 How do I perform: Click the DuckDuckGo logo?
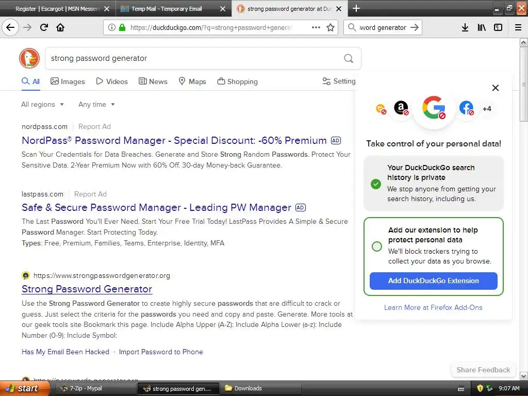coord(29,58)
